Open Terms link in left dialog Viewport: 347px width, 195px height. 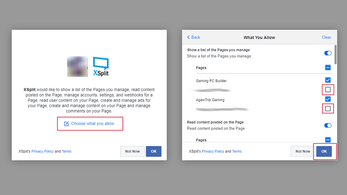(67, 151)
